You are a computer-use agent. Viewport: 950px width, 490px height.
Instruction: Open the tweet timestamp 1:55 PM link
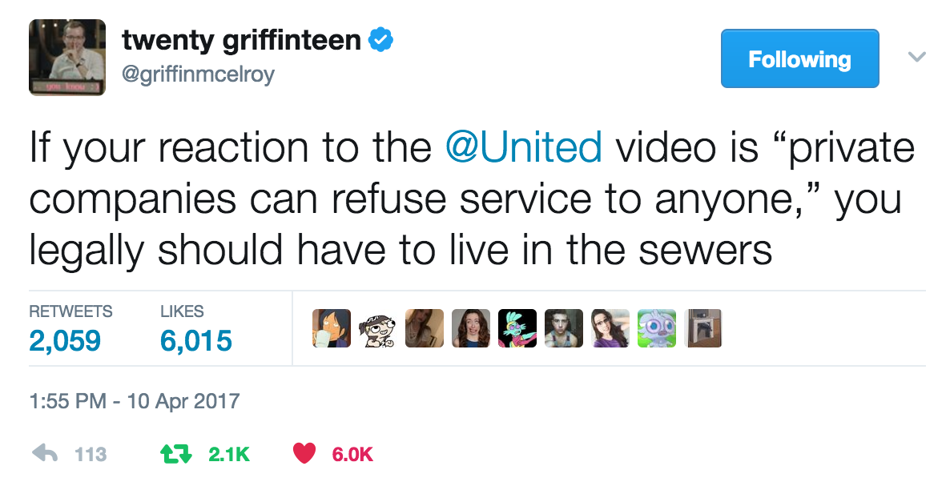coord(135,401)
